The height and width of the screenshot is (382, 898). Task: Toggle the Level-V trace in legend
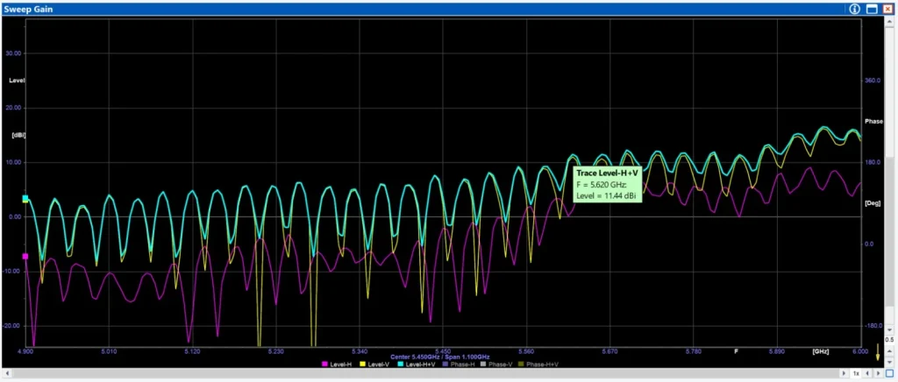374,364
